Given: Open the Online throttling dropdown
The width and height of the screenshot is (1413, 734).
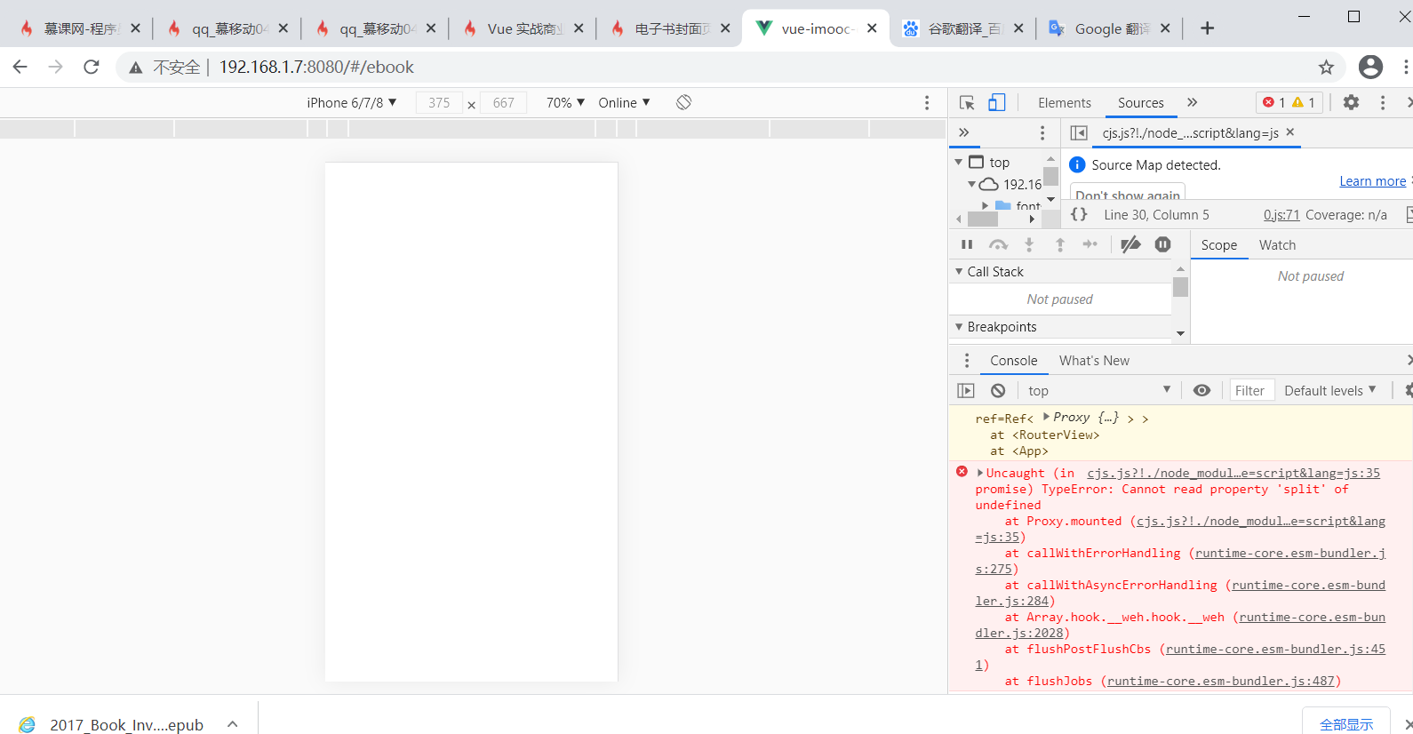Looking at the screenshot, I should tap(625, 102).
